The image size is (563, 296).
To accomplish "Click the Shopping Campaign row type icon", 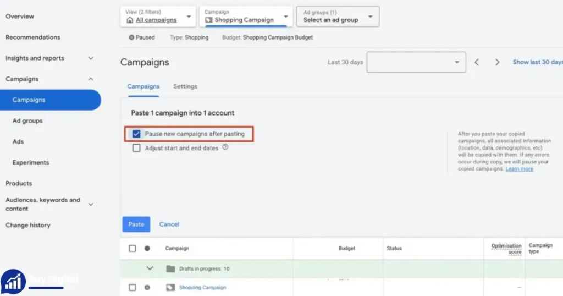I will click(x=170, y=287).
